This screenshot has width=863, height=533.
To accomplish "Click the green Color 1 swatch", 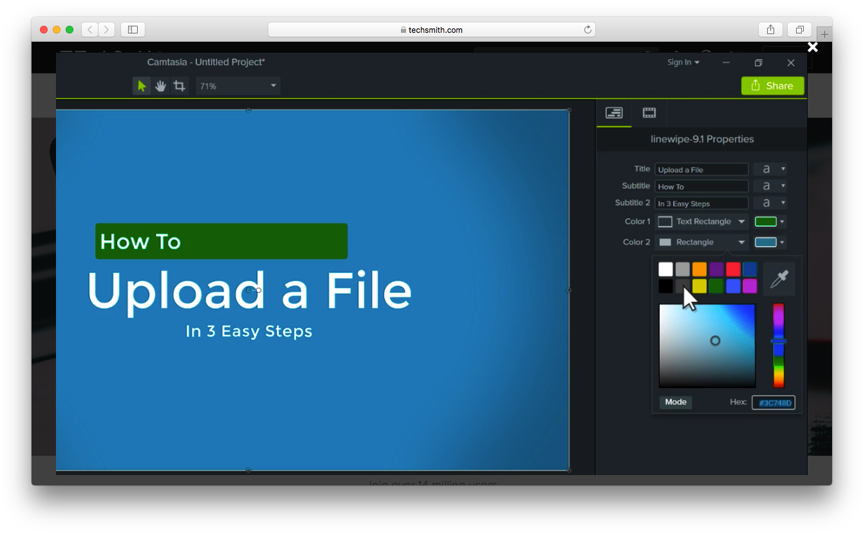I will point(765,221).
